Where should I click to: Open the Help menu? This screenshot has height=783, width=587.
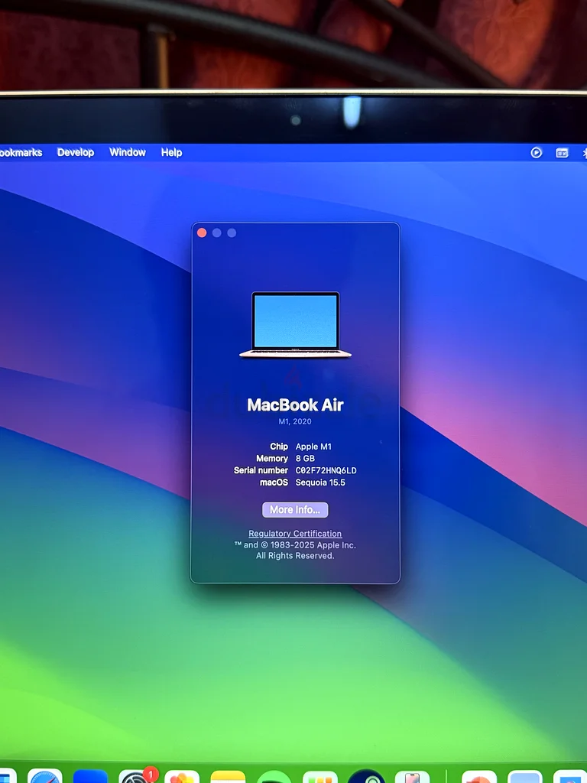click(x=171, y=152)
